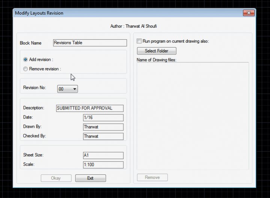
Task: Click into the Description field
Action: 90,108
